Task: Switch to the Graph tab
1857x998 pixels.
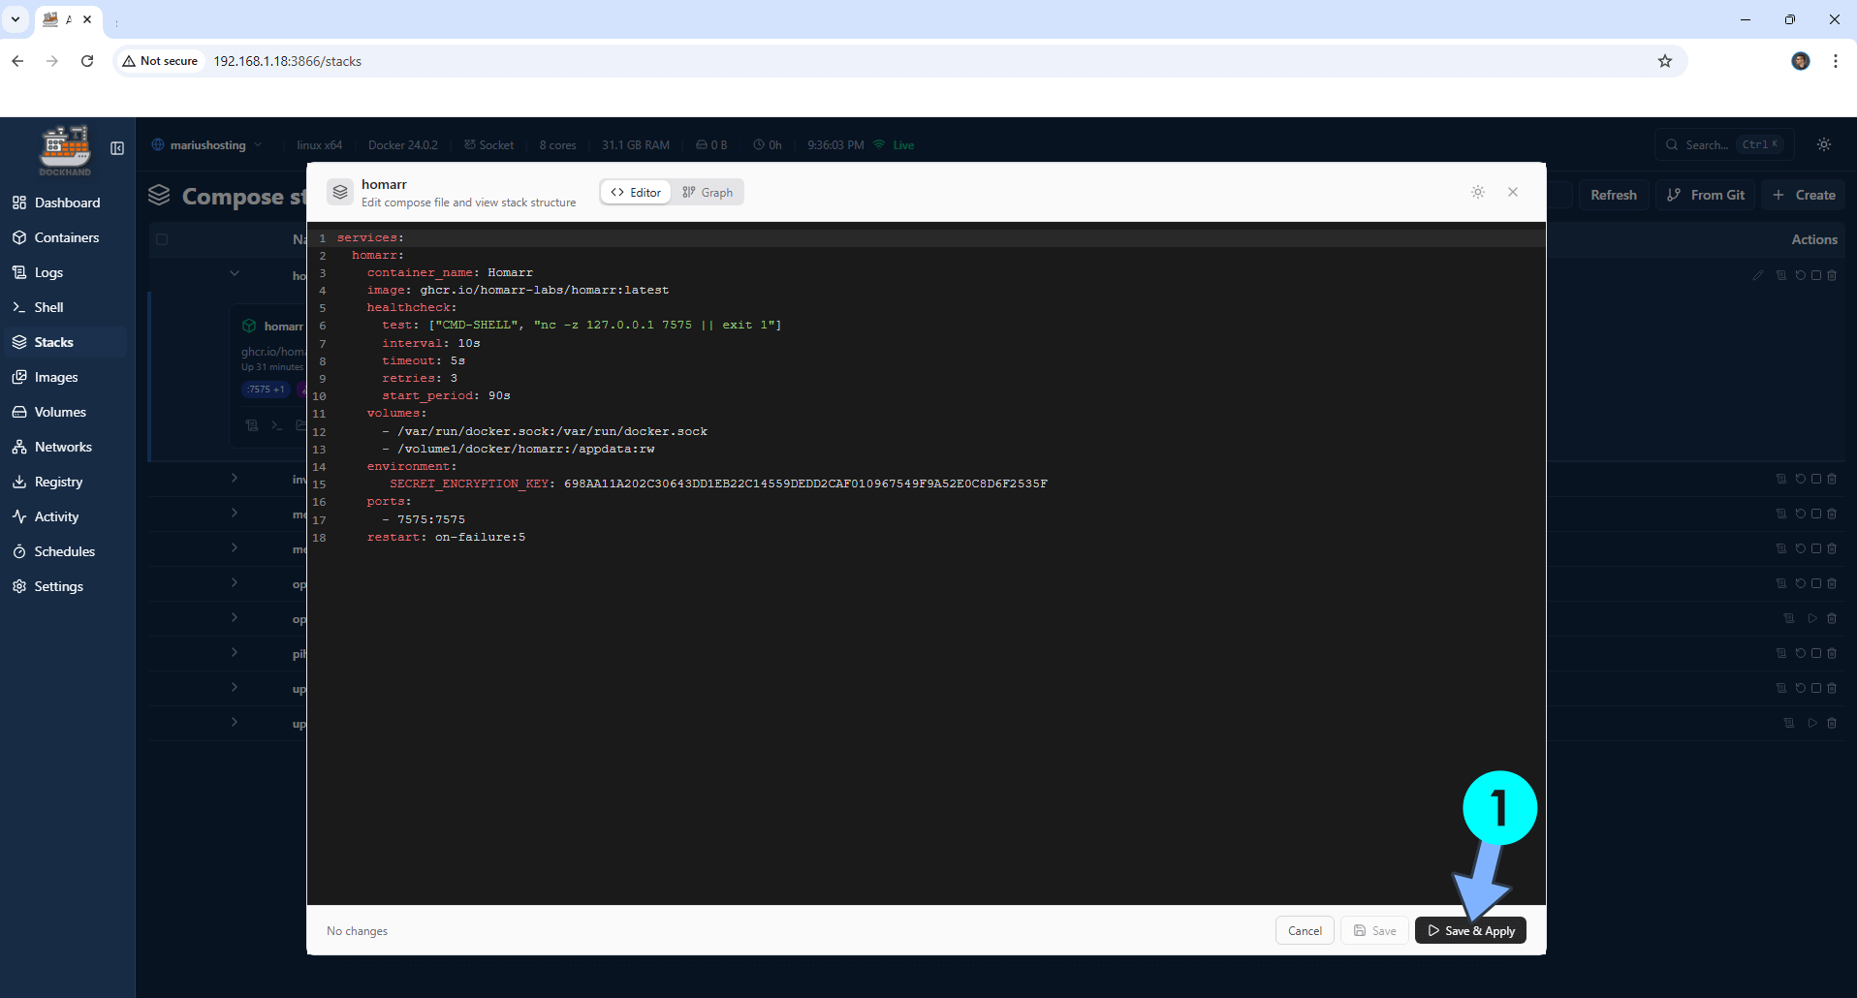Action: 708,192
